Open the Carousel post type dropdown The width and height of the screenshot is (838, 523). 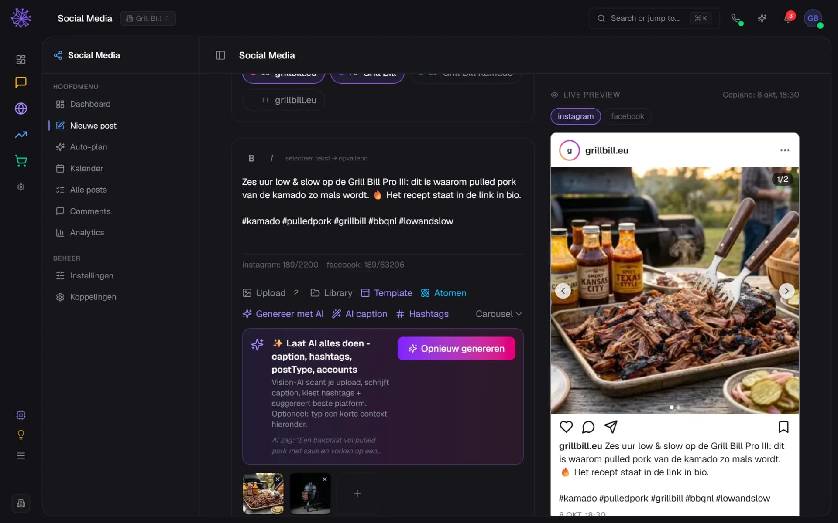click(x=498, y=314)
